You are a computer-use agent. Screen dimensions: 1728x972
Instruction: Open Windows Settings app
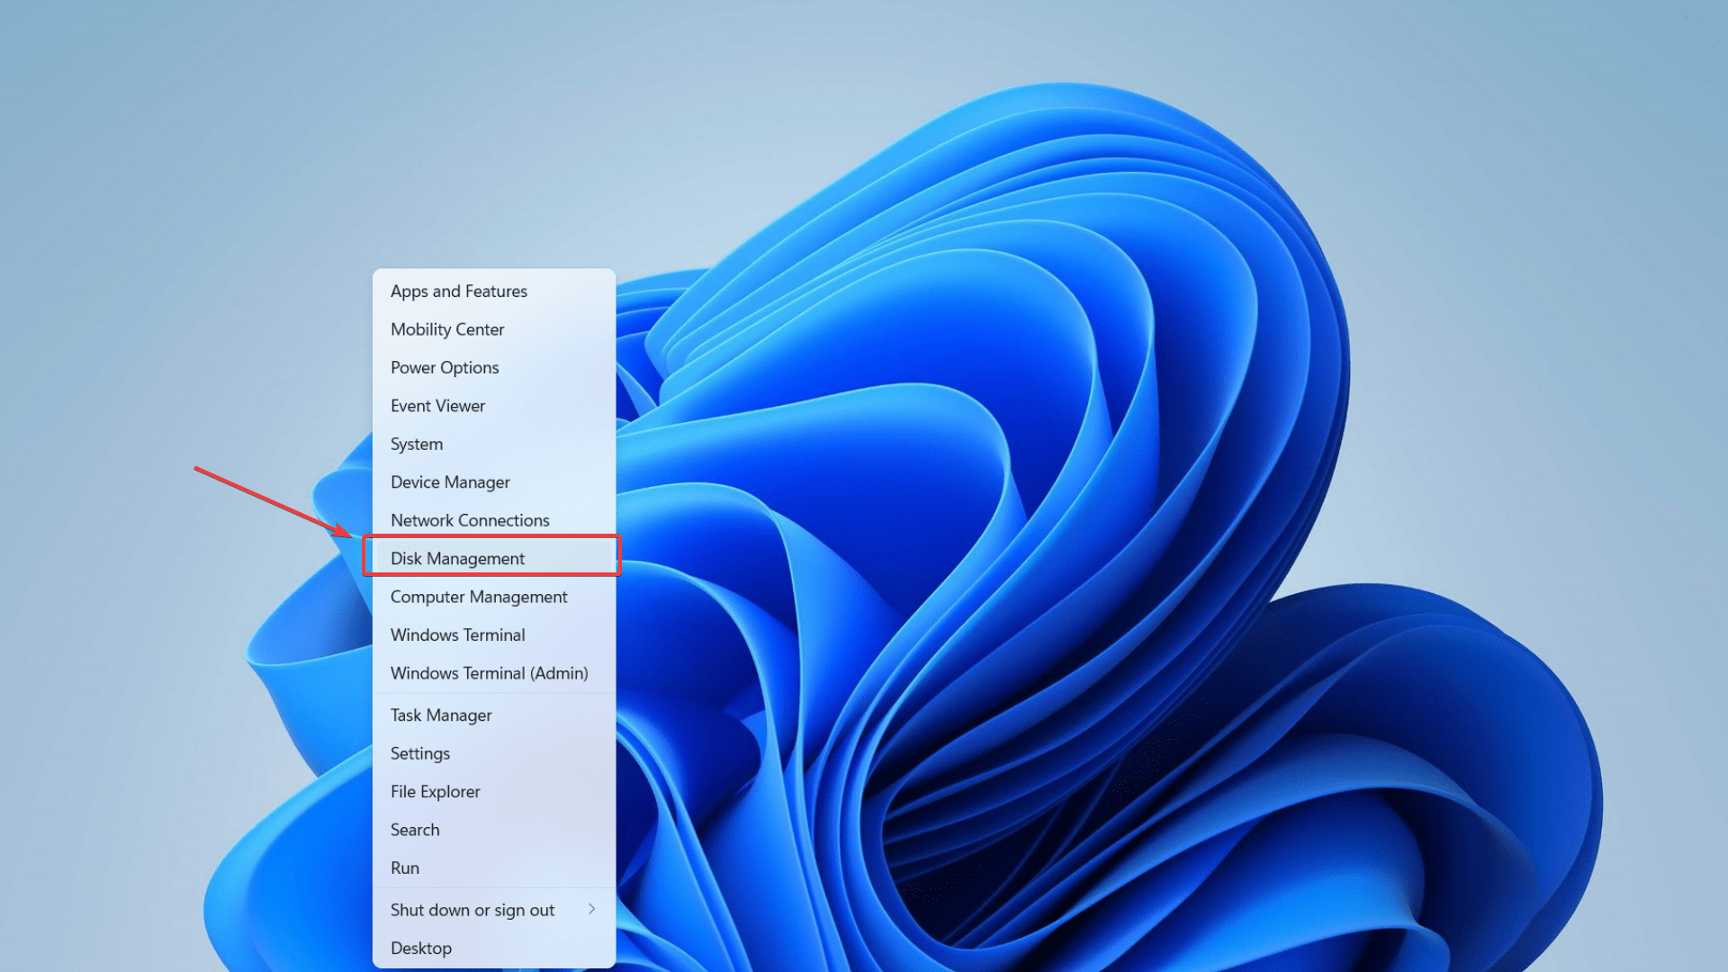[420, 752]
